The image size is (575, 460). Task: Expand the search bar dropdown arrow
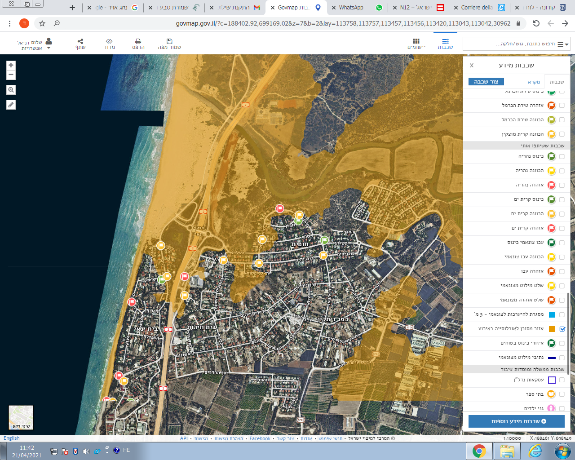[x=567, y=44]
